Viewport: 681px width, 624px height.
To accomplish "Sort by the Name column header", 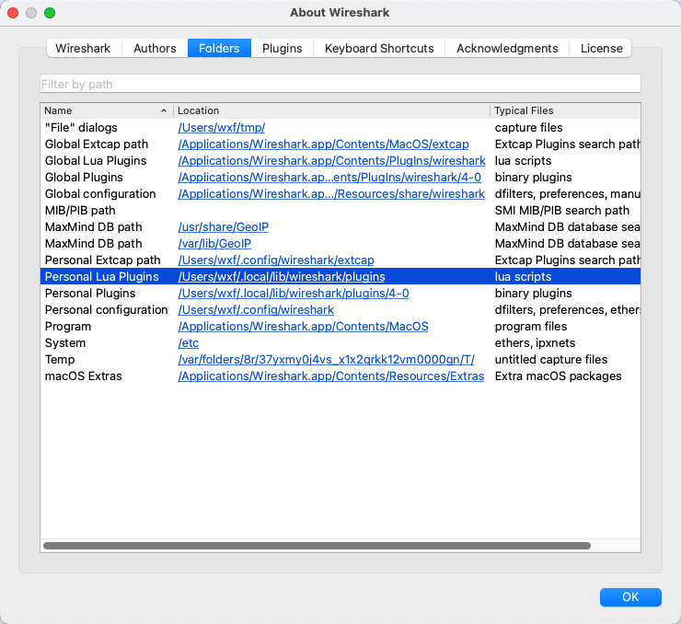I will click(x=107, y=110).
